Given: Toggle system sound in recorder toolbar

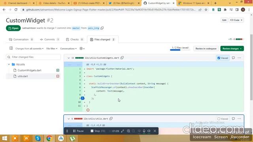Looking at the screenshot, I should coord(149,131).
